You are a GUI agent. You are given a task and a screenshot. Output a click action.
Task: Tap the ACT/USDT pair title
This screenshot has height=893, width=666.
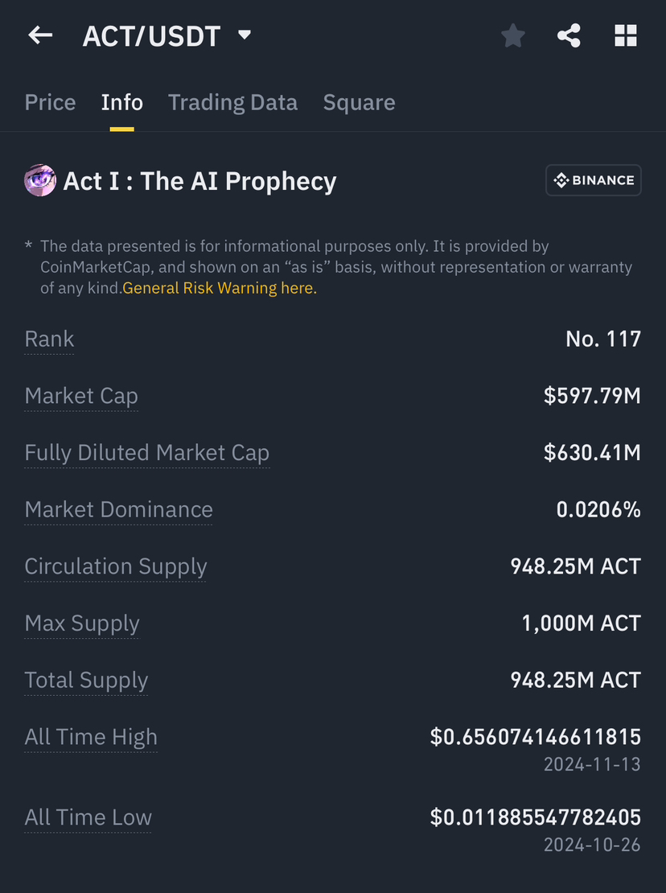tap(151, 35)
